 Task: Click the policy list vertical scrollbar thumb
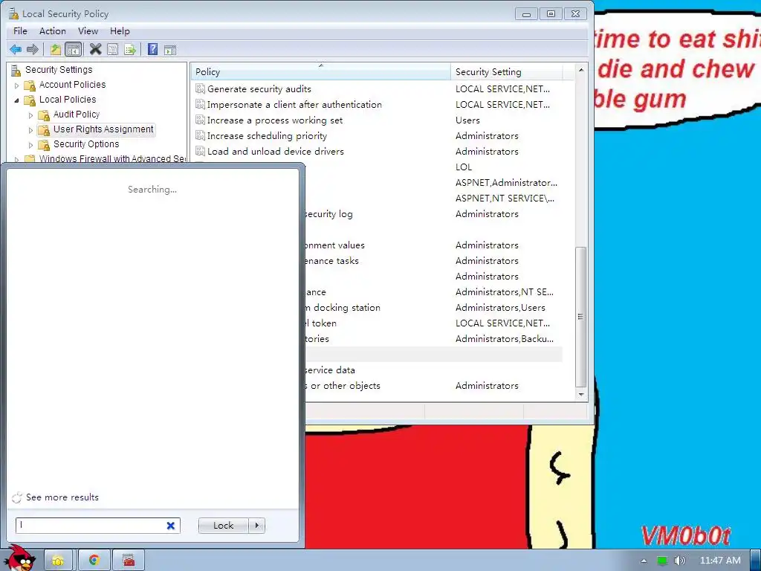(581, 315)
